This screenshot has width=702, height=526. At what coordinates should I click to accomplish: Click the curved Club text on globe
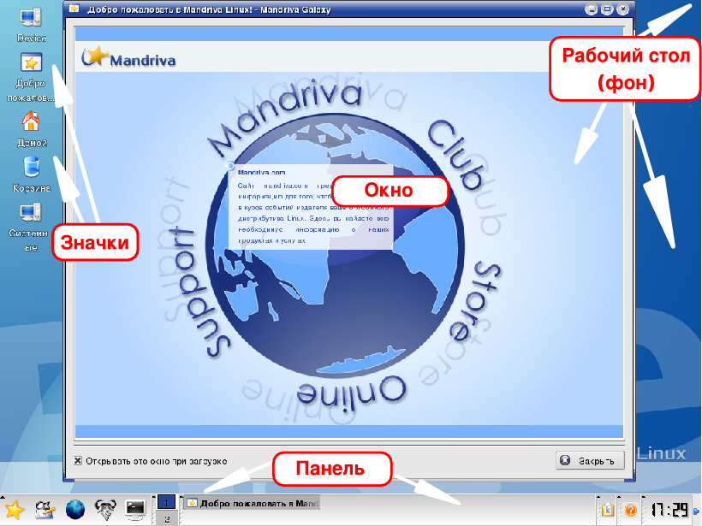point(455,154)
